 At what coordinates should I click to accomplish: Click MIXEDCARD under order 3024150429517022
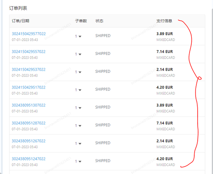tap(166, 93)
